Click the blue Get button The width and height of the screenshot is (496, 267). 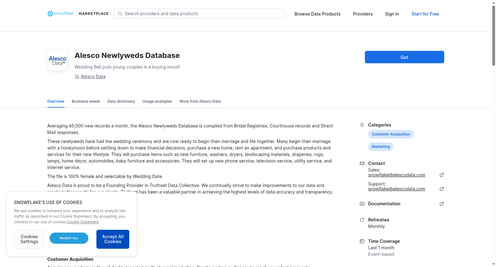click(x=404, y=57)
